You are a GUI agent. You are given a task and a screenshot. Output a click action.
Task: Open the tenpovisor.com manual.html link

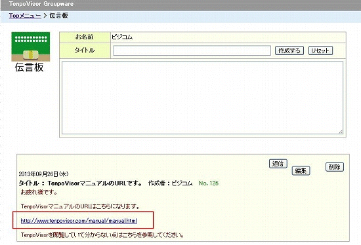(x=79, y=221)
